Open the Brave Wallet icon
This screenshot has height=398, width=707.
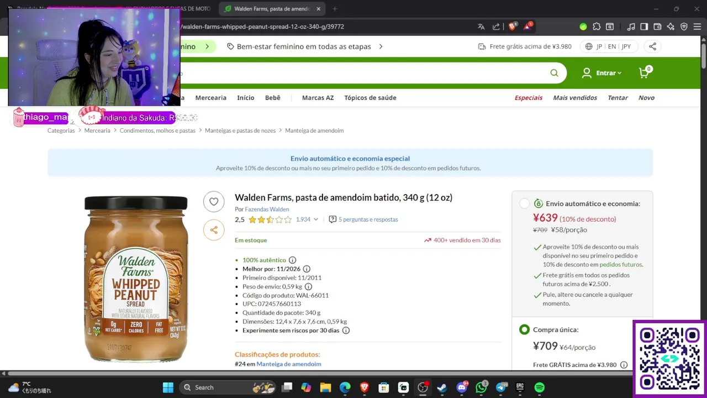coord(657,27)
